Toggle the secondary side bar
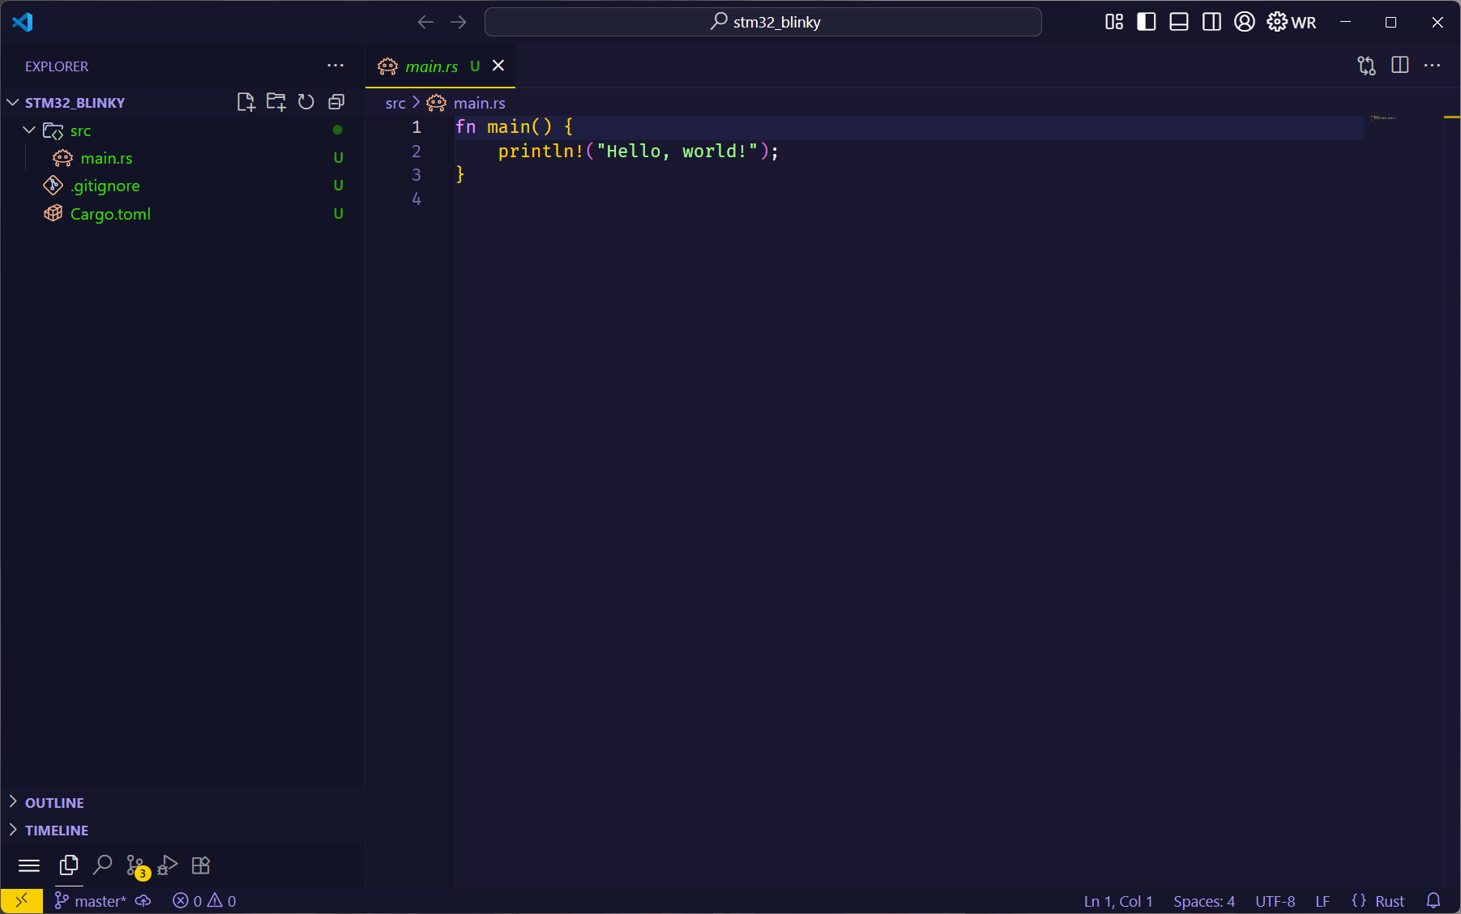The width and height of the screenshot is (1461, 914). 1211,22
